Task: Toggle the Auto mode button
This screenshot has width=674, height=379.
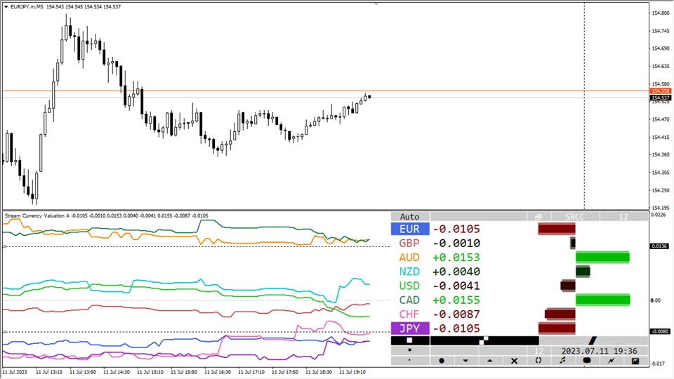Action: point(409,217)
